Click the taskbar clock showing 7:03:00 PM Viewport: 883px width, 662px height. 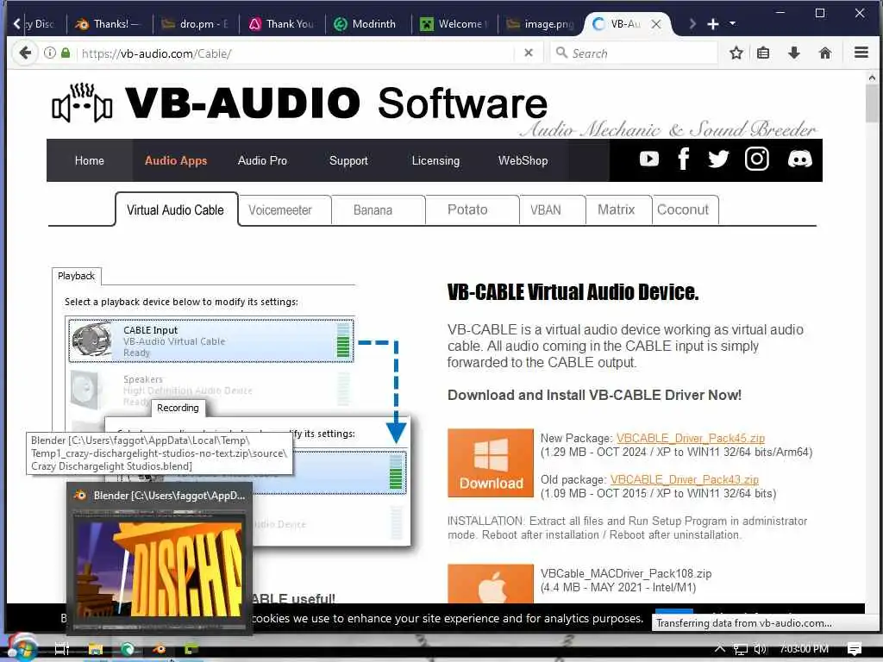(805, 649)
